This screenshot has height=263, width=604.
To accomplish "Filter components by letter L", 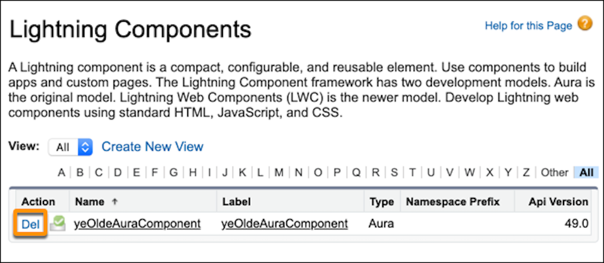I will pos(260,173).
